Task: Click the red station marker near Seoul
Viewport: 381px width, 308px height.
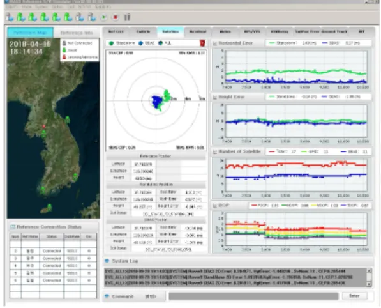Action: click(44, 127)
